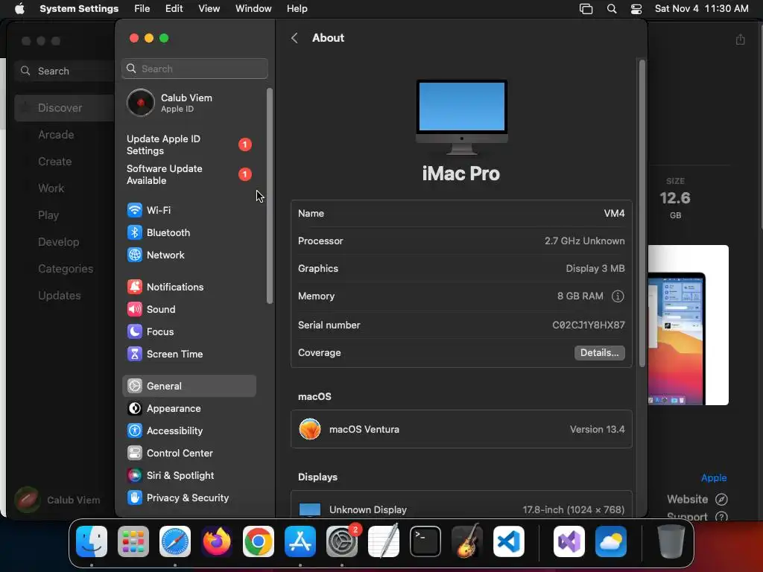Go back from the About page
Screen dimensions: 763x572
pyautogui.click(x=294, y=38)
